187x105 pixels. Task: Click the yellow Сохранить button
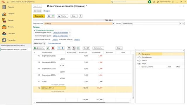click(x=39, y=16)
